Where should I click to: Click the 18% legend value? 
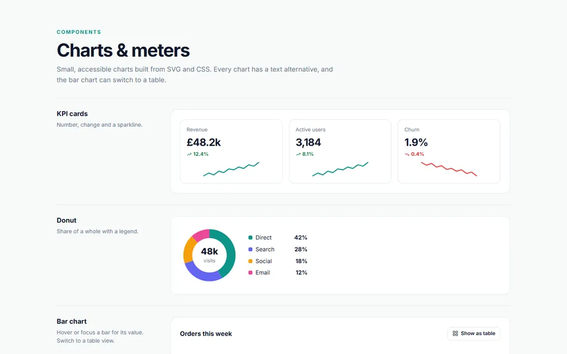pos(301,261)
